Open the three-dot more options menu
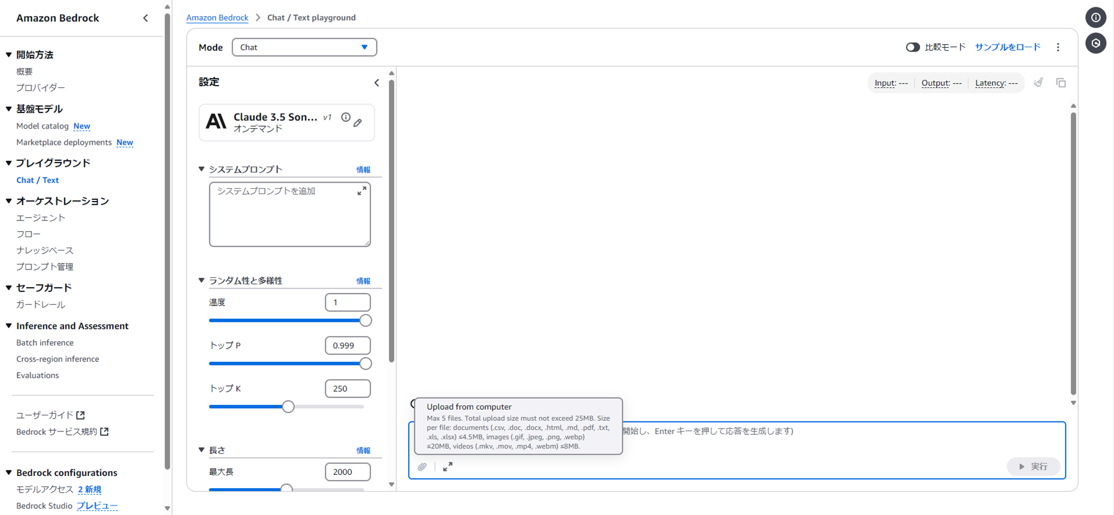Image resolution: width=1114 pixels, height=515 pixels. [x=1058, y=47]
